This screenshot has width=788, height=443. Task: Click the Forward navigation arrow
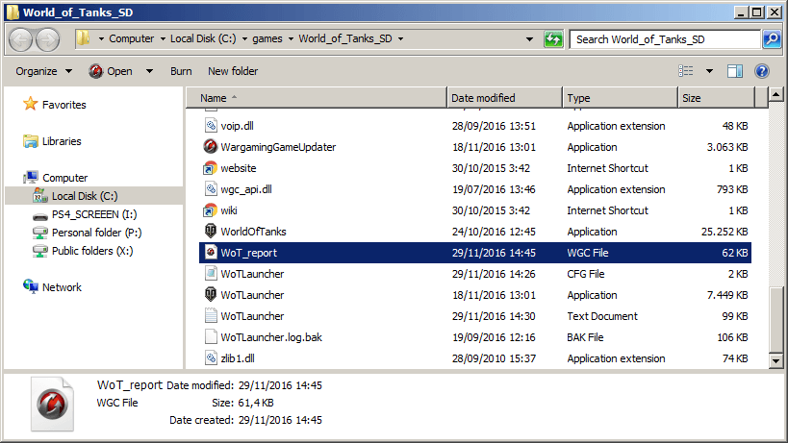[x=48, y=39]
